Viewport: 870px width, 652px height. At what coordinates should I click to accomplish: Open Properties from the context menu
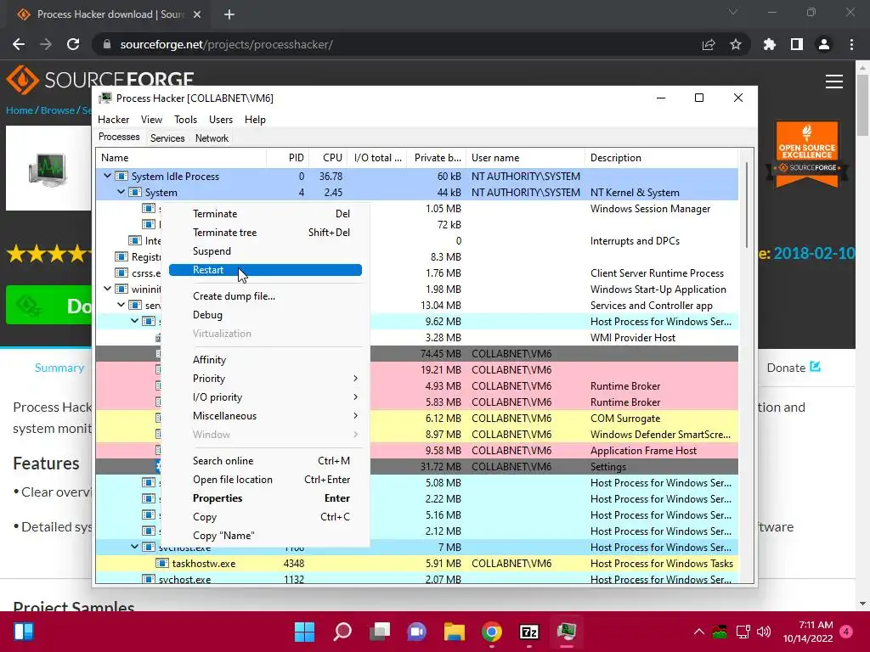(x=265, y=497)
